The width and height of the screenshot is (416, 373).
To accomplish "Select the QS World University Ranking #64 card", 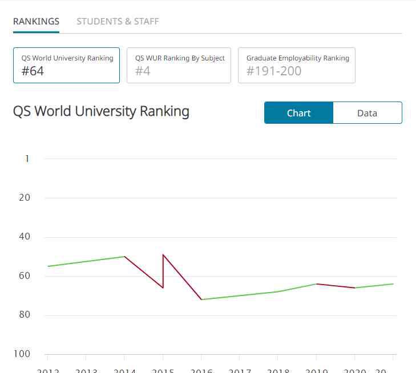I will [66, 65].
